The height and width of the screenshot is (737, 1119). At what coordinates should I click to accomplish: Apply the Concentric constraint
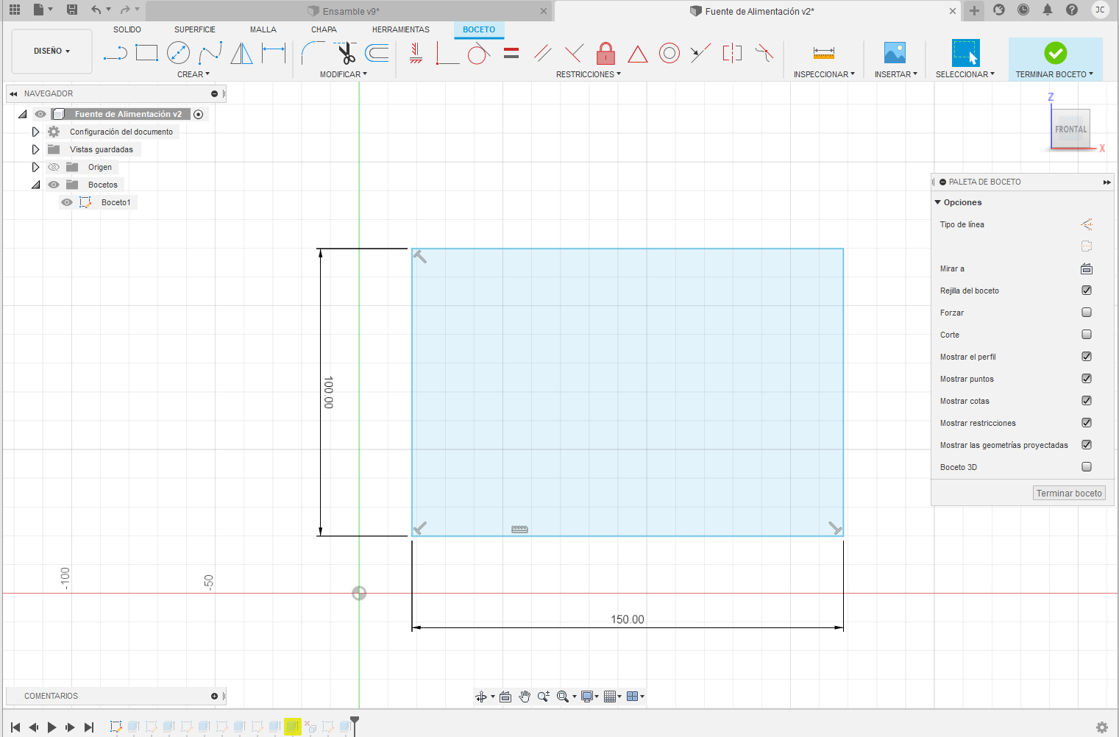click(x=669, y=53)
